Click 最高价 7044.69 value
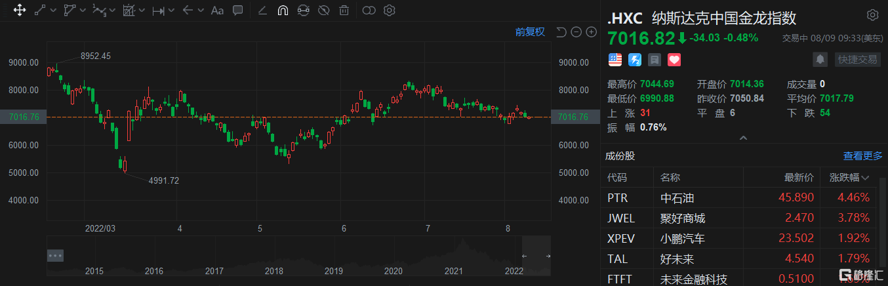The image size is (888, 286). click(656, 84)
